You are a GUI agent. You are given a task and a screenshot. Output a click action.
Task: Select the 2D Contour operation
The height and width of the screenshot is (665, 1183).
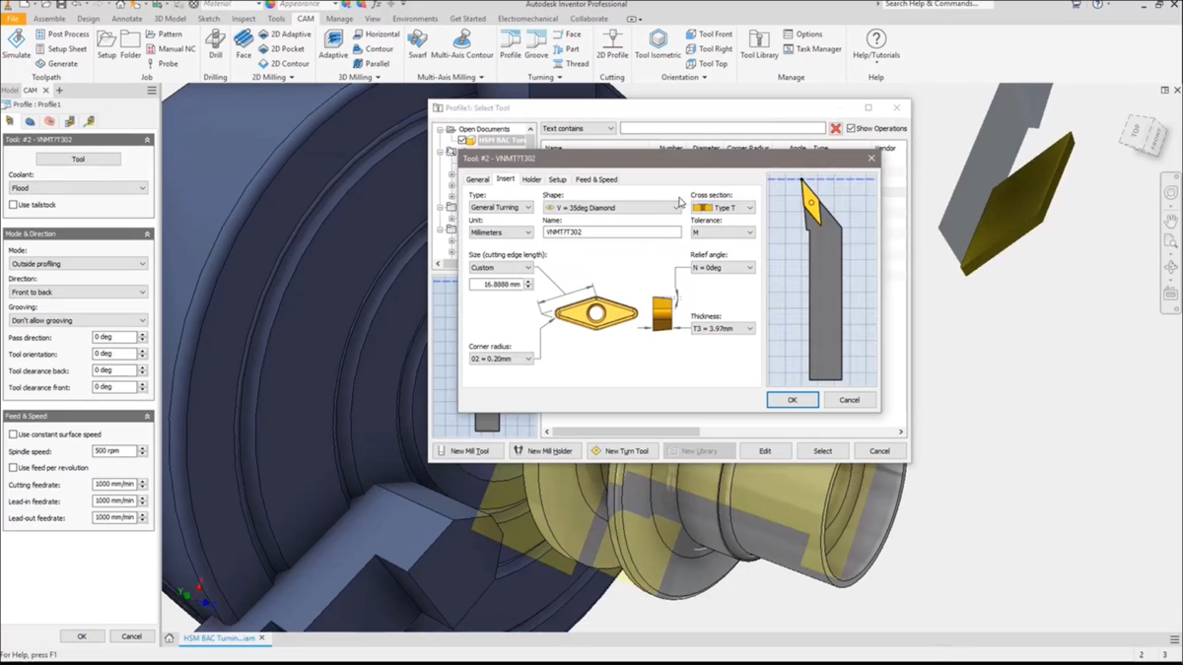click(284, 63)
